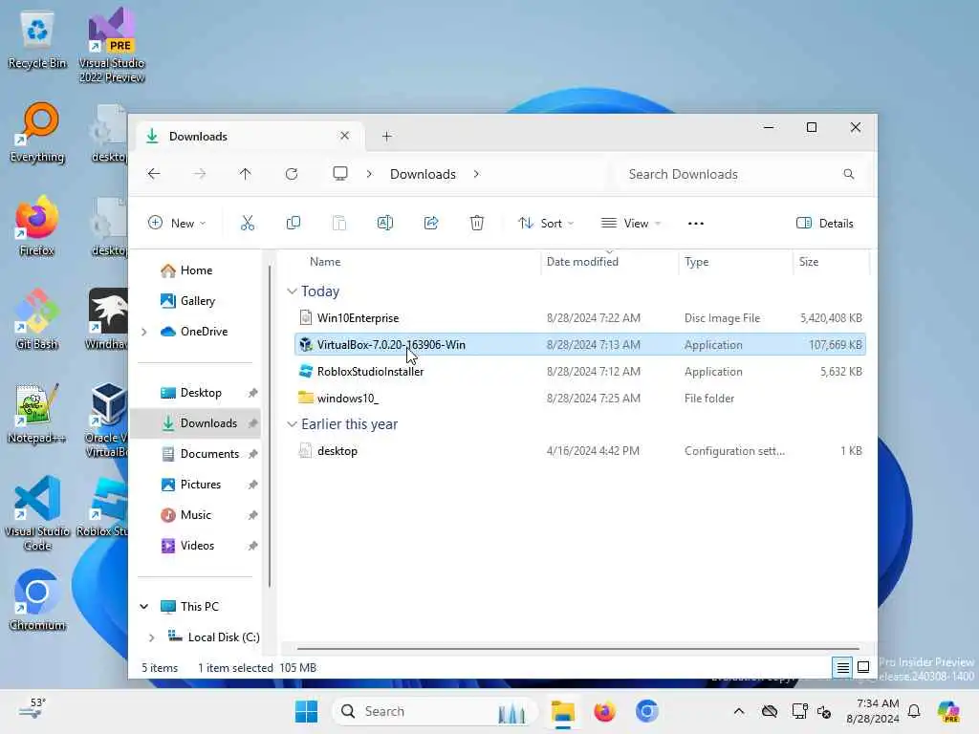Screen dimensions: 979x734
Task: Click the Cut scissors icon in toolbar
Action: 248,223
